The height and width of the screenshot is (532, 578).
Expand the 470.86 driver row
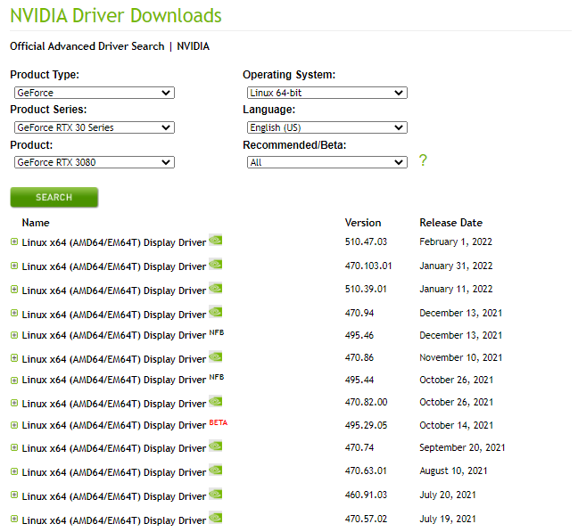[x=14, y=358]
